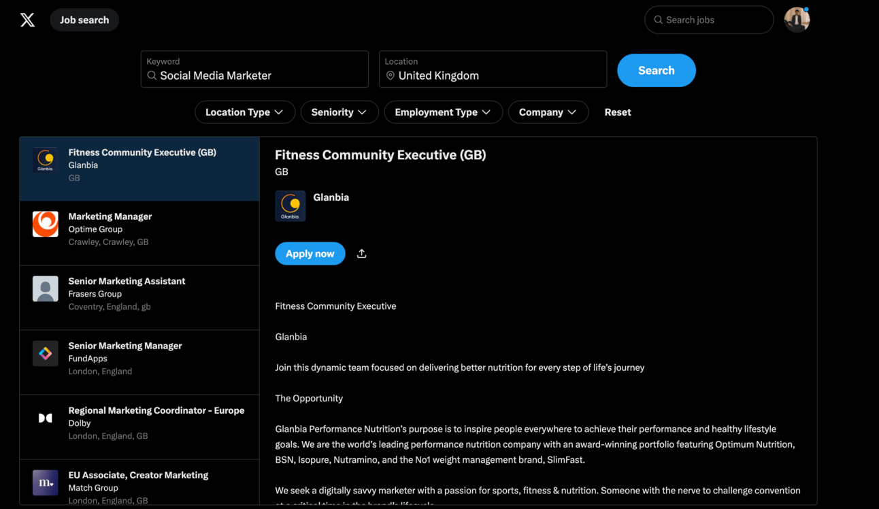The width and height of the screenshot is (879, 509).
Task: Click the Keyword field magnifier icon
Action: pos(152,76)
